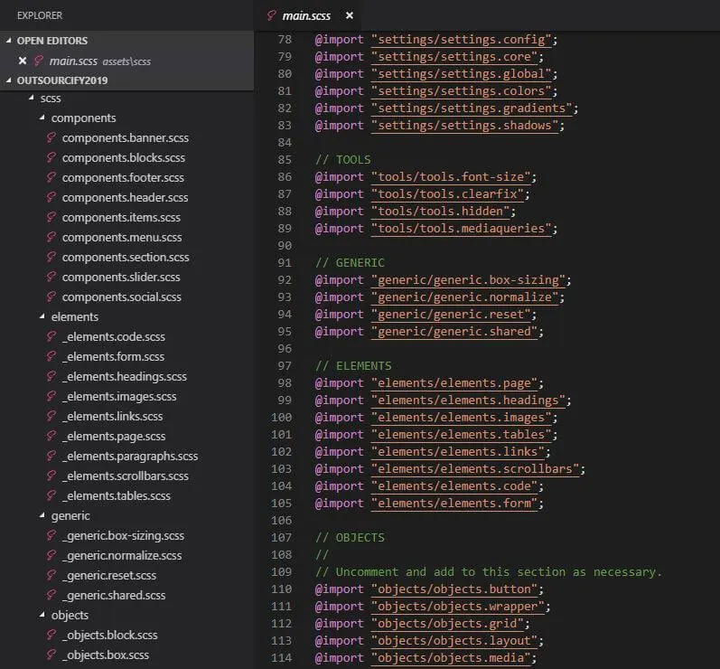Click Sass icon of _elements.paragraphs.scss
The width and height of the screenshot is (720, 669).
click(x=51, y=456)
